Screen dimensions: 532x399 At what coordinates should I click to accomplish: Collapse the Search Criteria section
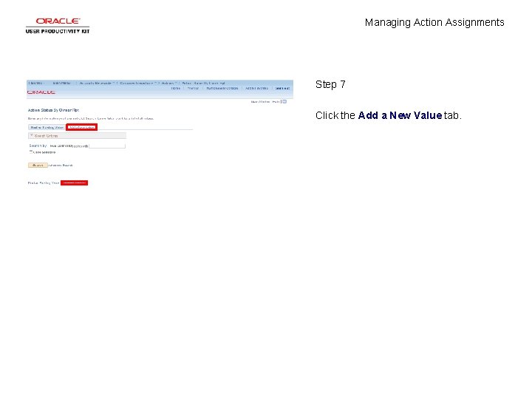coord(32,136)
